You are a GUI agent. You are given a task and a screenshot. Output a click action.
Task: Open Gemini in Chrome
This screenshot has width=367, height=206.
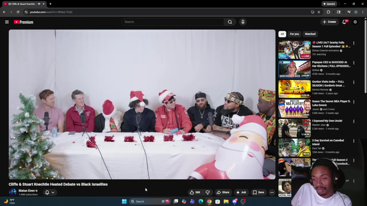tap(329, 4)
